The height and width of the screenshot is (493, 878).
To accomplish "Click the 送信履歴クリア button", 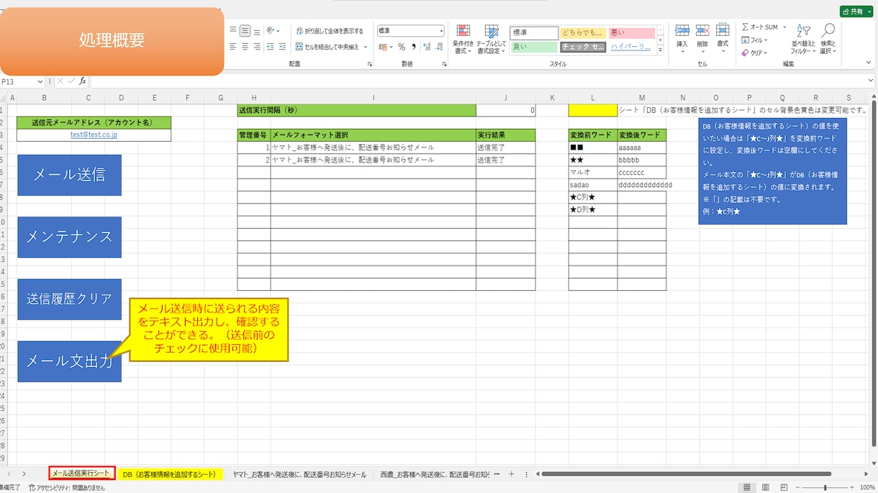I will pyautogui.click(x=69, y=299).
